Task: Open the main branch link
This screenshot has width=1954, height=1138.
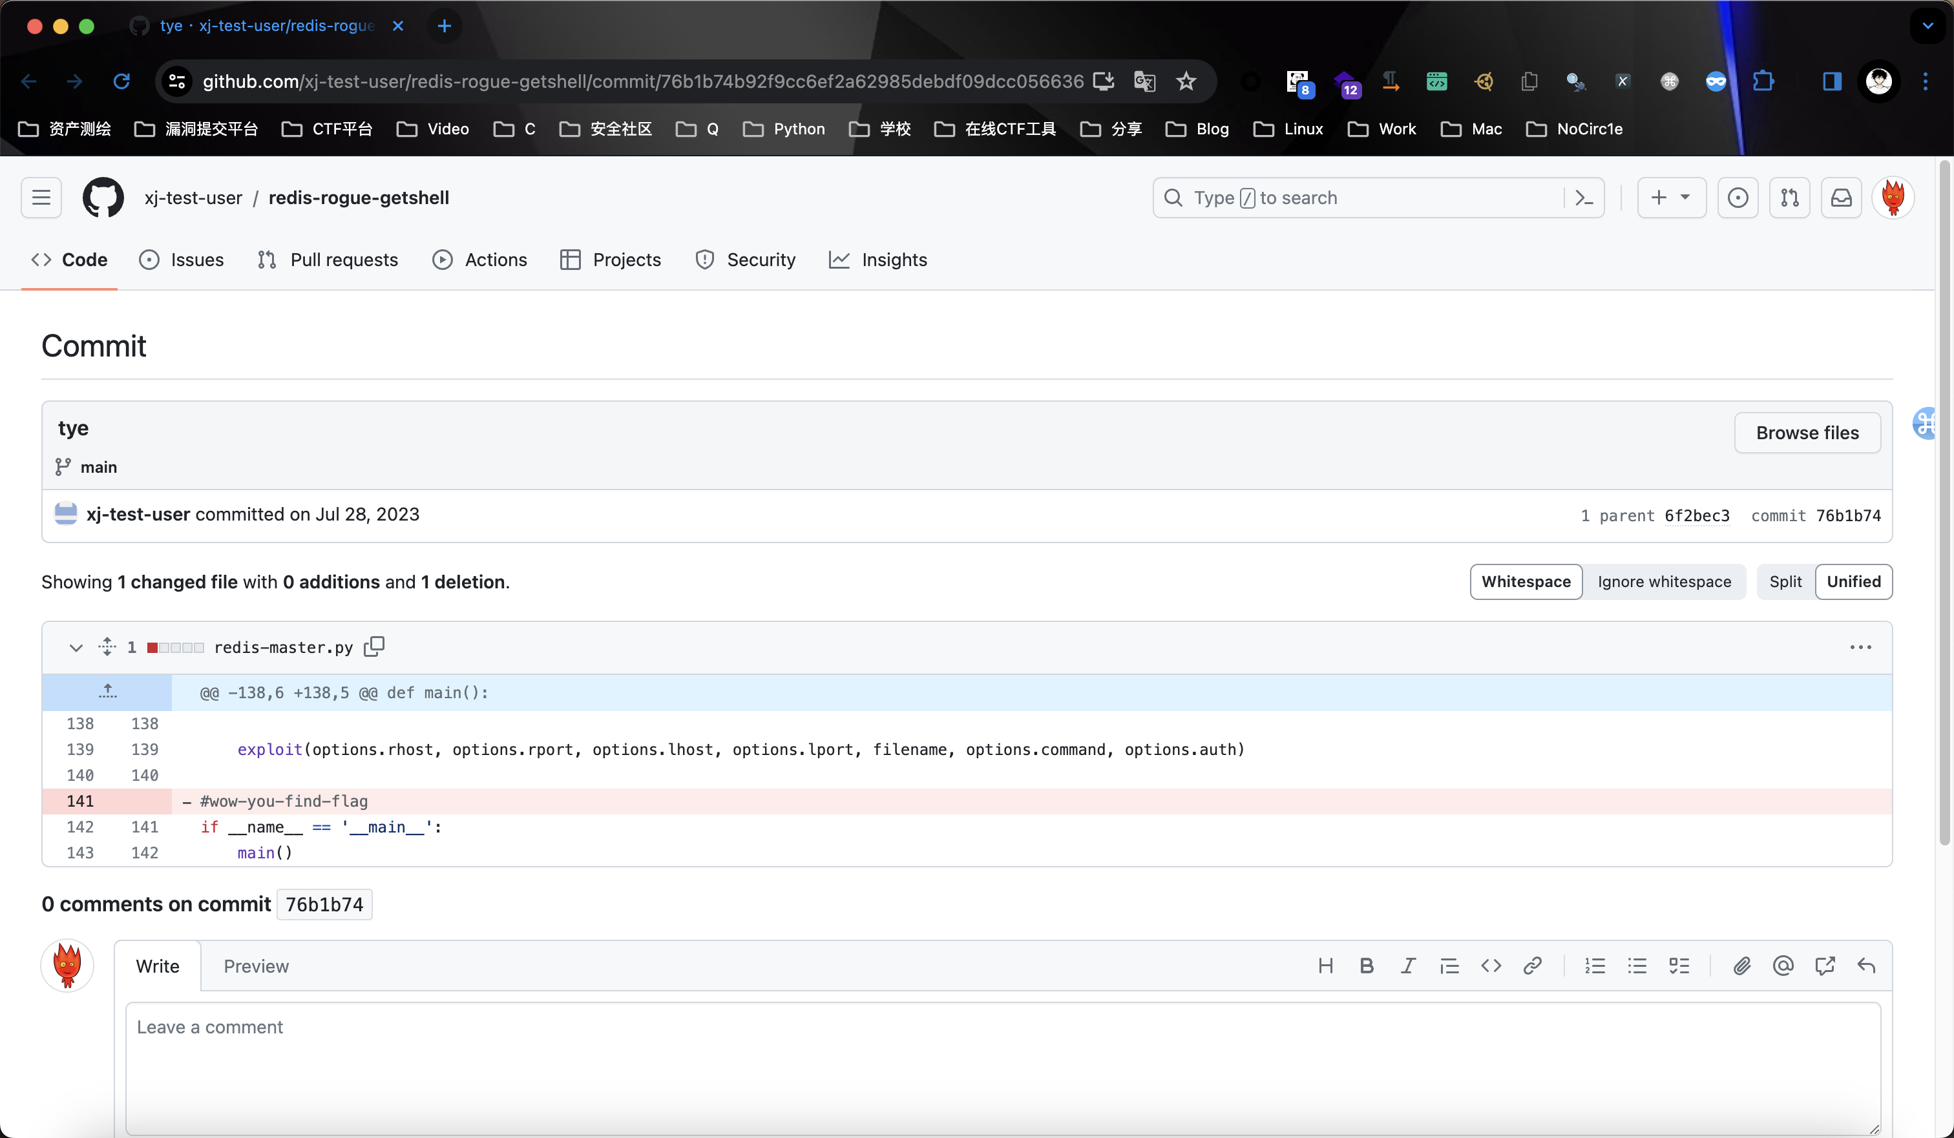Action: (x=98, y=467)
